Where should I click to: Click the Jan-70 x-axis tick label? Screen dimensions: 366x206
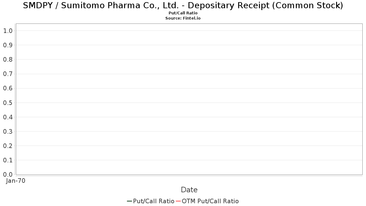coord(16,181)
